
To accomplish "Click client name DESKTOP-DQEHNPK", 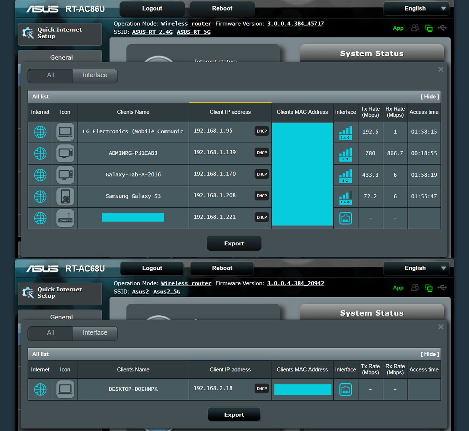I will [x=133, y=389].
